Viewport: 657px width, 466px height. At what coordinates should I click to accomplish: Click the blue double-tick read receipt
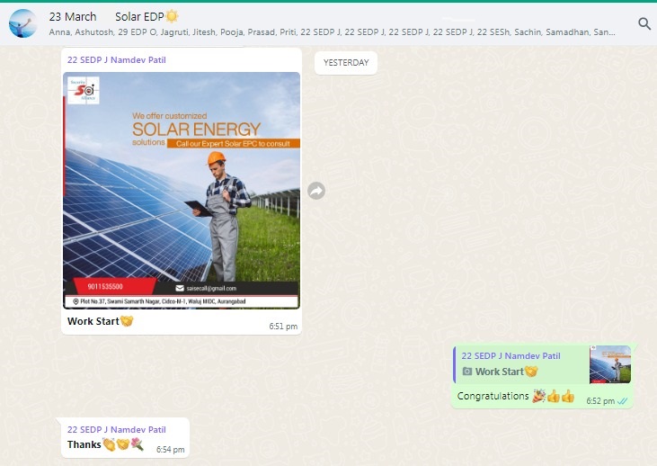tap(622, 400)
